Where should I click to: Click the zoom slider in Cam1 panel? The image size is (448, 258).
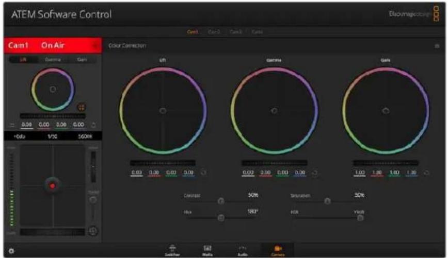pyautogui.click(x=93, y=167)
